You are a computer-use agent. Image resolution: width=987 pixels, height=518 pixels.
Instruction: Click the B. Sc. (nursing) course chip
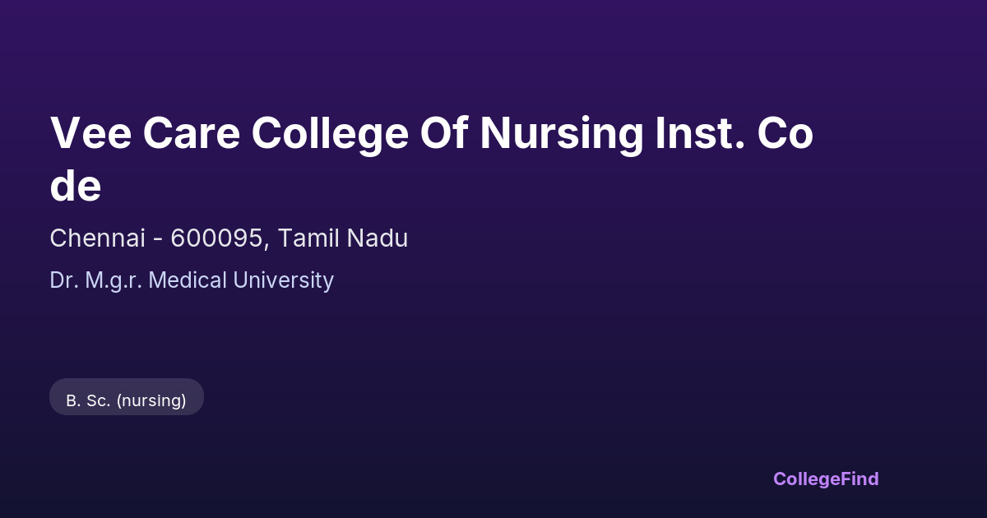(127, 400)
